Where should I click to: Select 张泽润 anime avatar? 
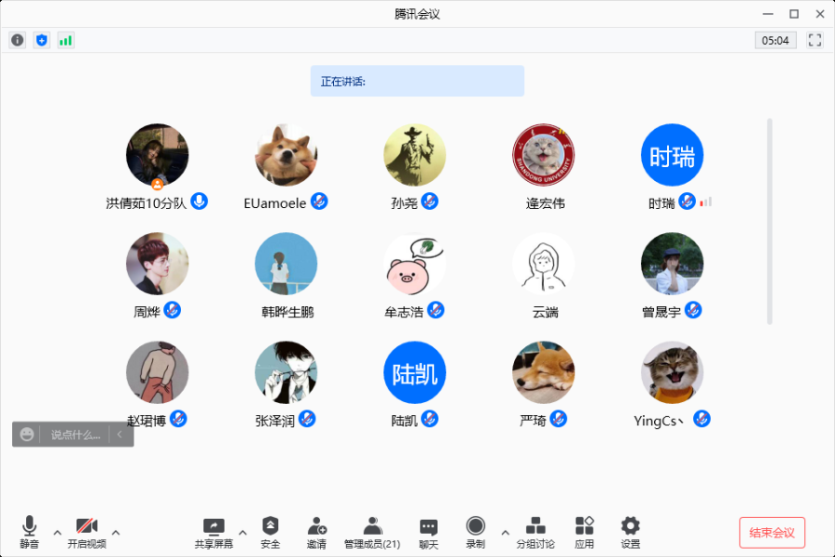click(x=286, y=372)
